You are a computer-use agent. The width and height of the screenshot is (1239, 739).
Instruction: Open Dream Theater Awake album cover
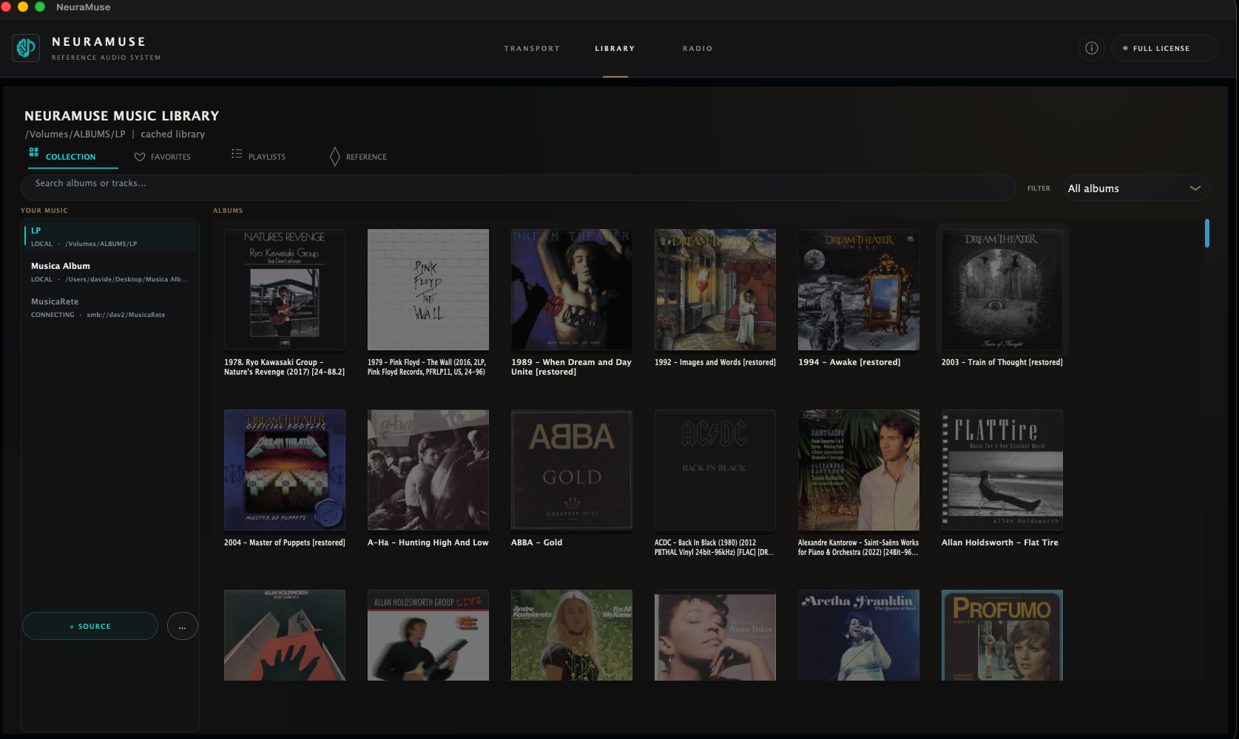pos(859,290)
